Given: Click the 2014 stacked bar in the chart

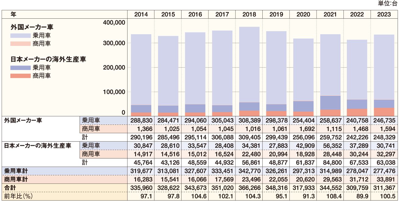Looking at the screenshot, I should (141, 75).
